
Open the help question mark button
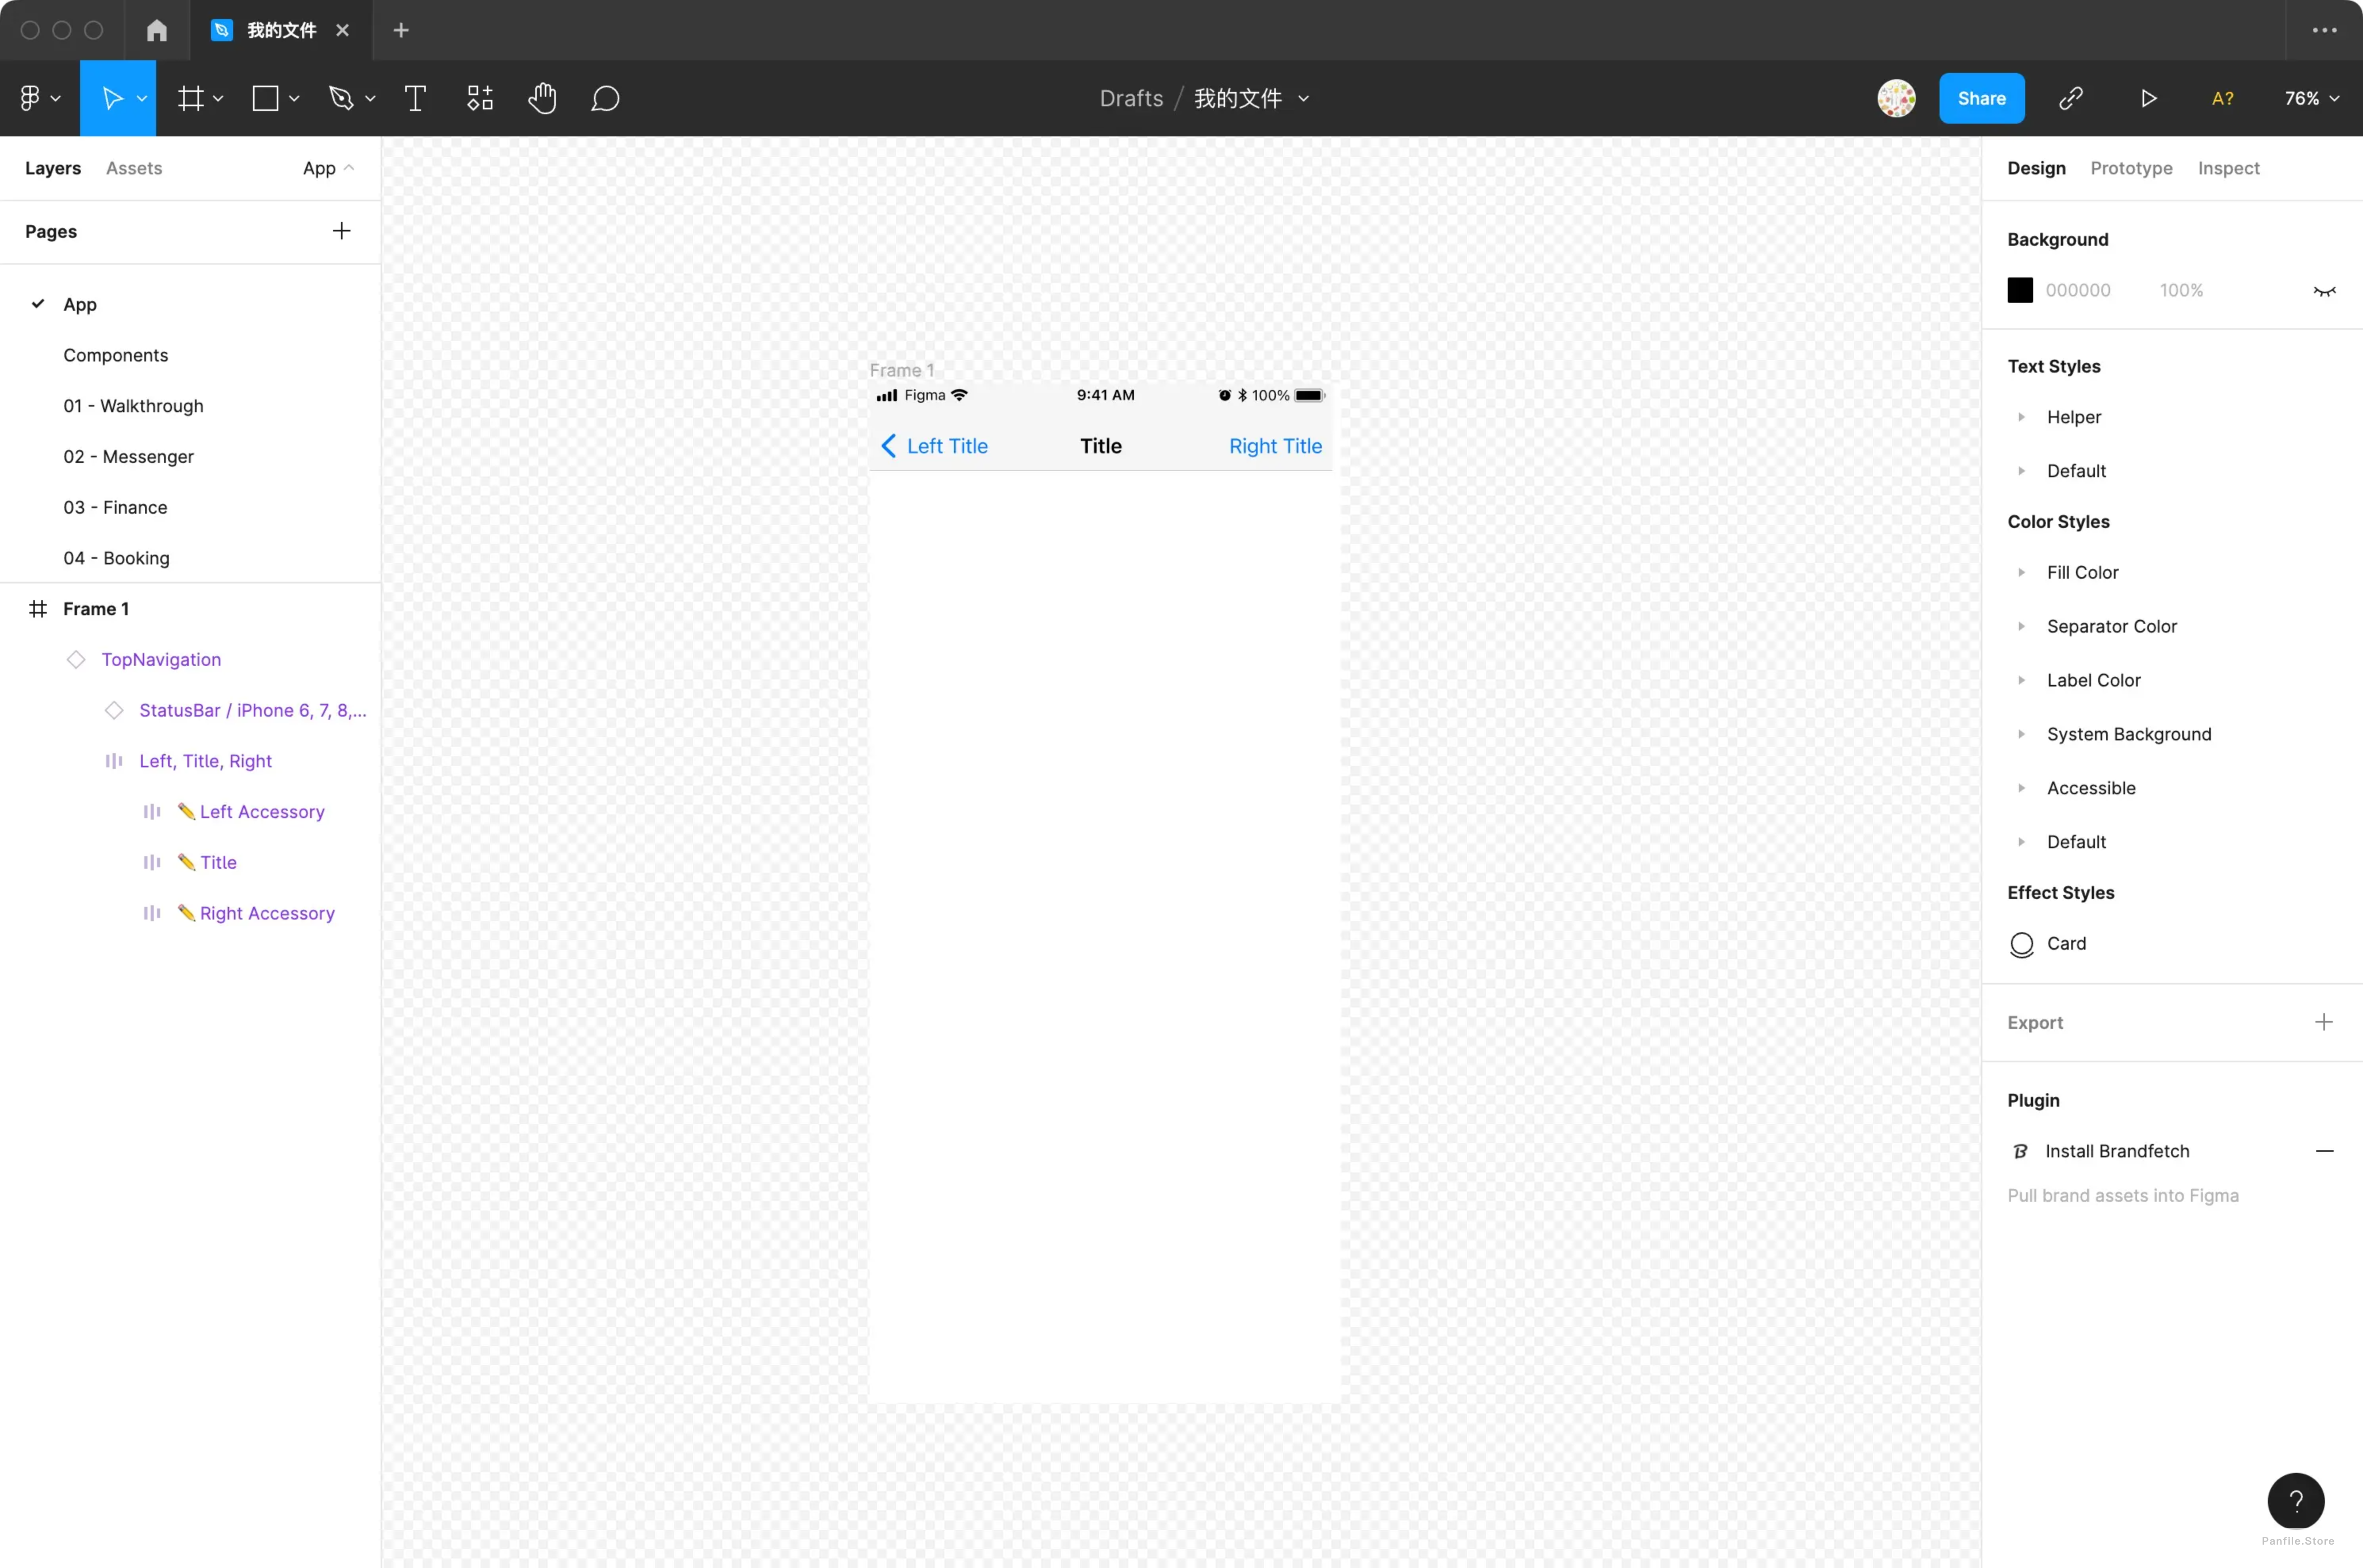pos(2296,1501)
